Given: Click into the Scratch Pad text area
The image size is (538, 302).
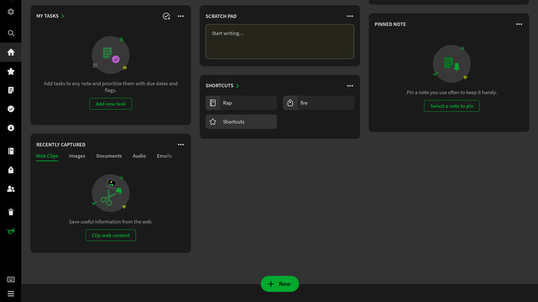Looking at the screenshot, I should tap(279, 42).
